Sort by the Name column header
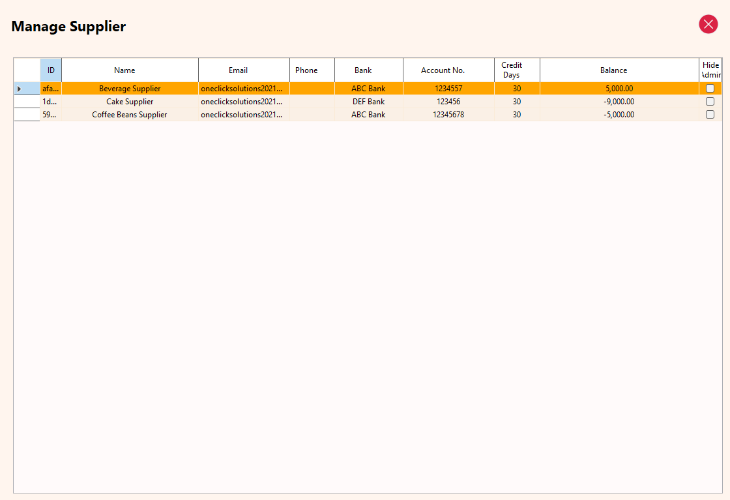 pos(130,70)
